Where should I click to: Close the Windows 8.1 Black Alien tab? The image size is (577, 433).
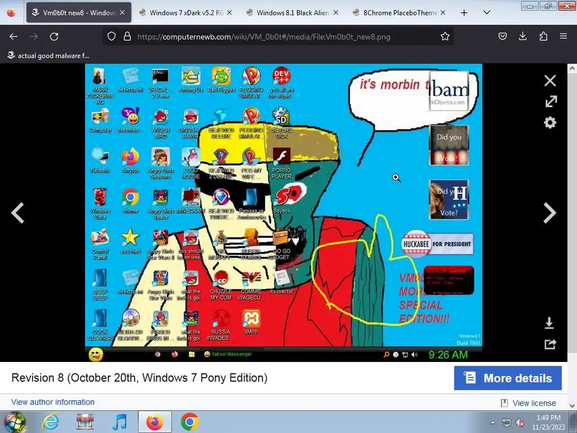336,12
